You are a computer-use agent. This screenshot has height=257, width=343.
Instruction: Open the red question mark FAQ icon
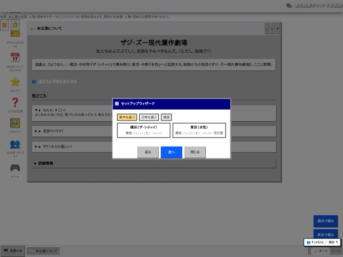pos(15,103)
